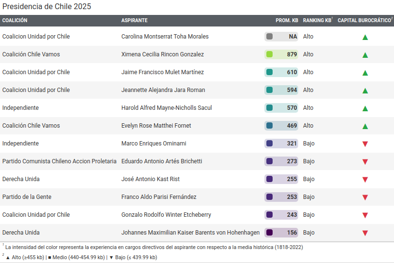
Task: Click red down triangle in Marco Enriques Ominami row
Action: (365, 144)
